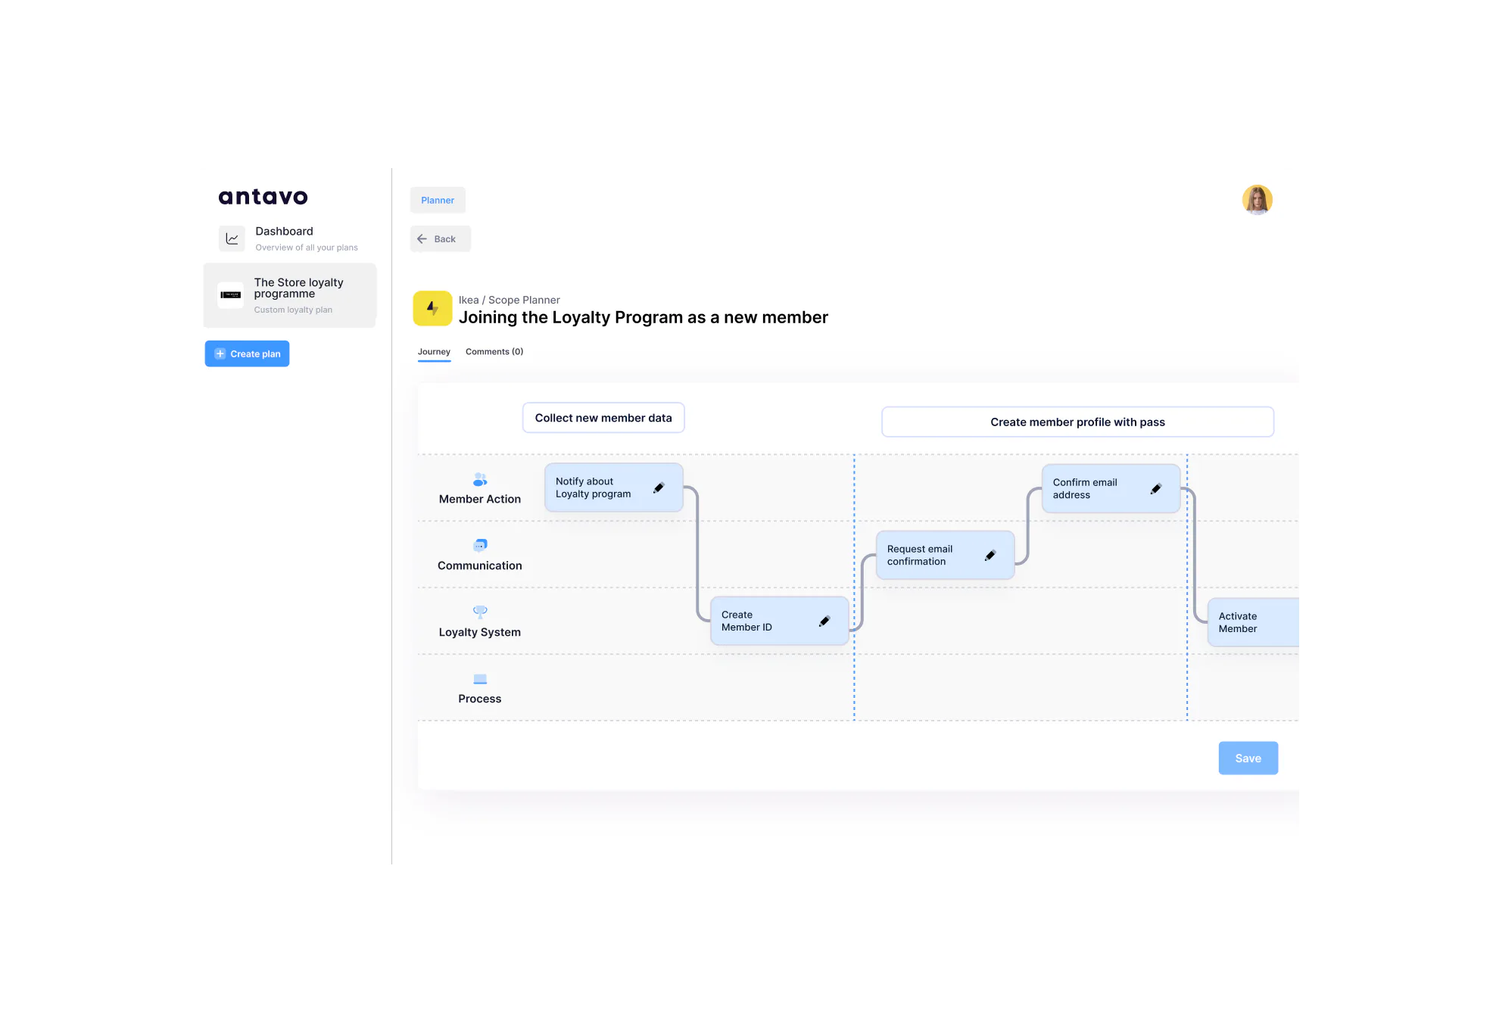Click the antavo logo
The height and width of the screenshot is (1034, 1493).
tap(263, 197)
